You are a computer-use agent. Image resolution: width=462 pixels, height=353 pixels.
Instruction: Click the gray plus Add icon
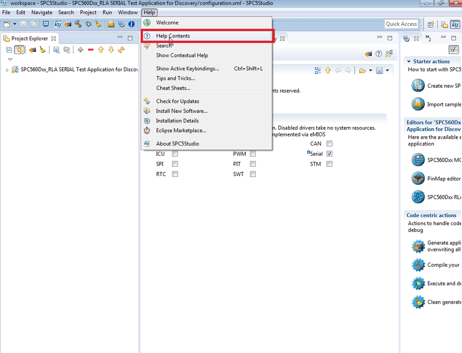coord(80,50)
